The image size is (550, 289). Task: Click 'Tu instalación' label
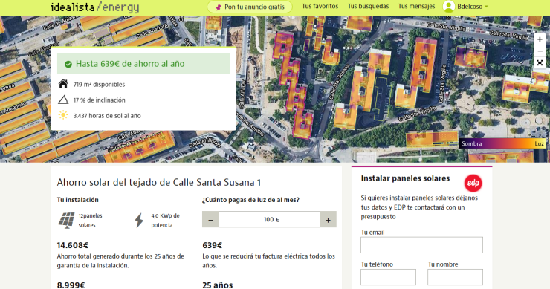tap(78, 200)
